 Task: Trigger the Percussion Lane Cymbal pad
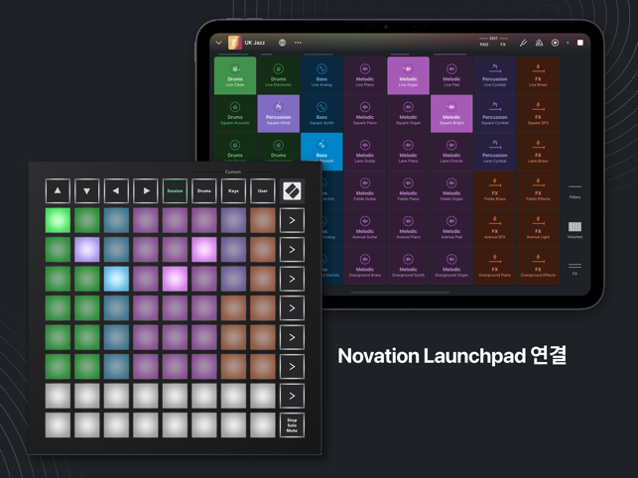495,152
